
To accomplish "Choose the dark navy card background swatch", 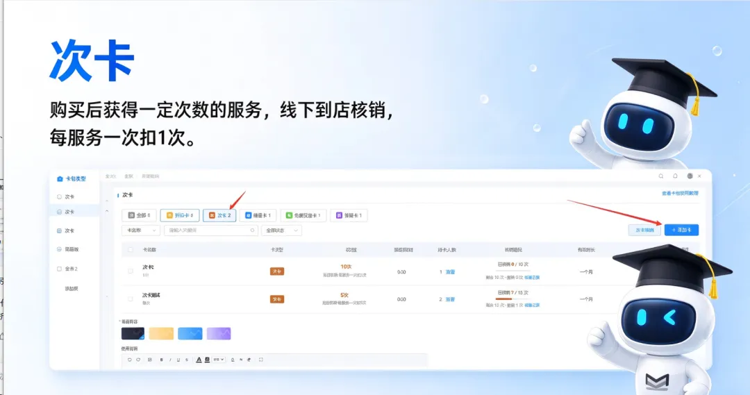I will (133, 333).
